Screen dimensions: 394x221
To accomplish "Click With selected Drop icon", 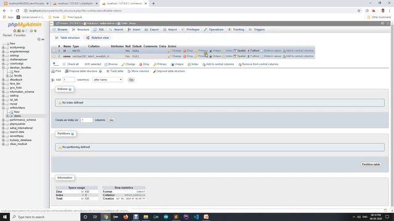I will coord(141,64).
